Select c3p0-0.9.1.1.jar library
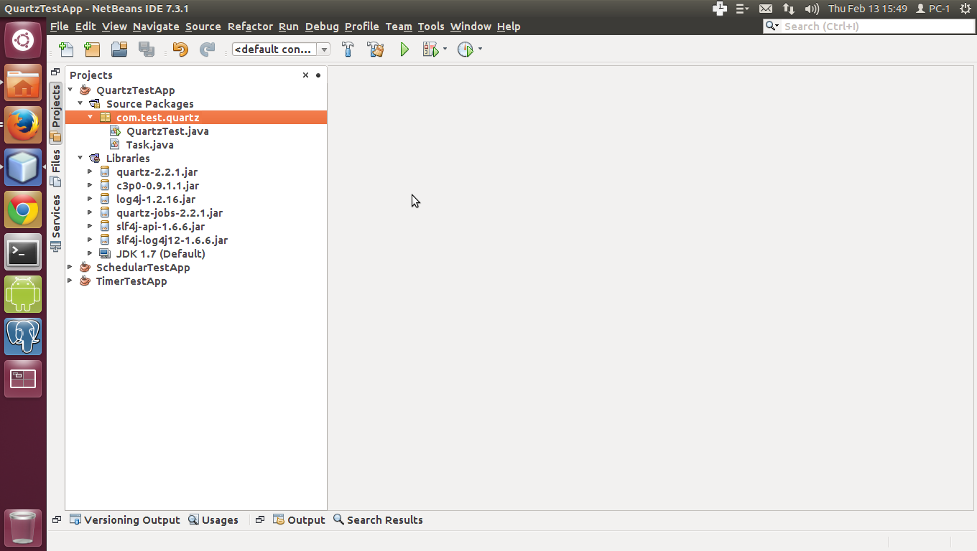977x551 pixels. (157, 185)
